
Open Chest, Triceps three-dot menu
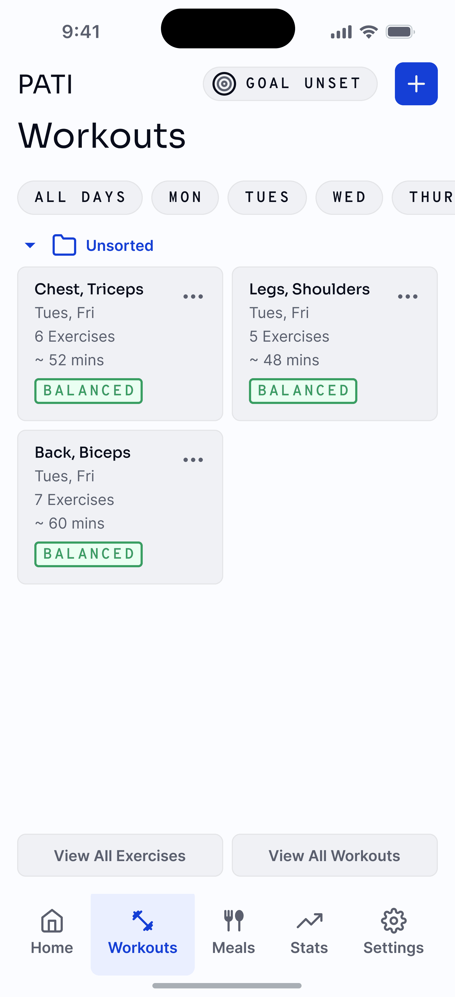click(x=193, y=297)
